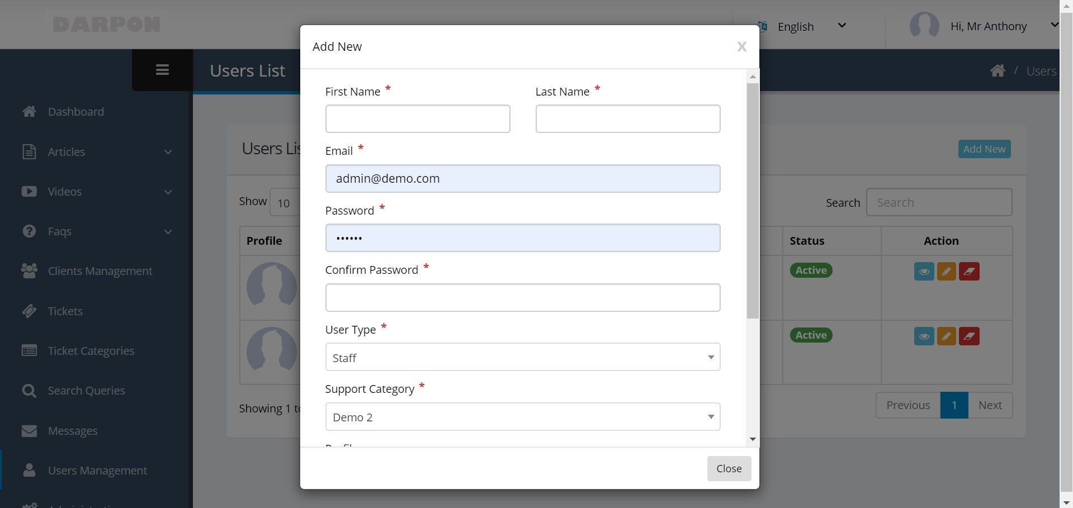
Task: Open the User Type dropdown
Action: pos(522,358)
